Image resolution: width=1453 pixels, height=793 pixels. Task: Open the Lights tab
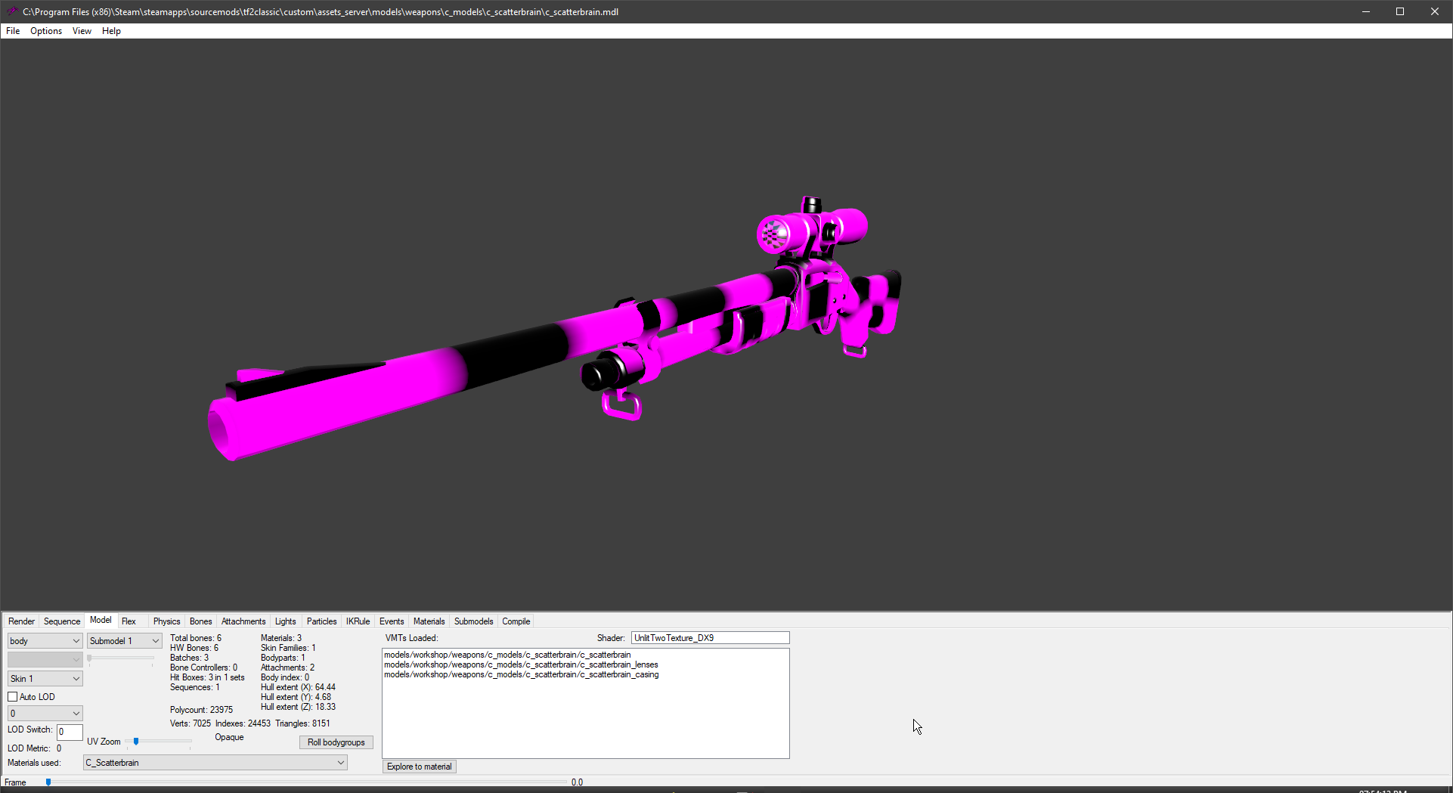pyautogui.click(x=286, y=621)
